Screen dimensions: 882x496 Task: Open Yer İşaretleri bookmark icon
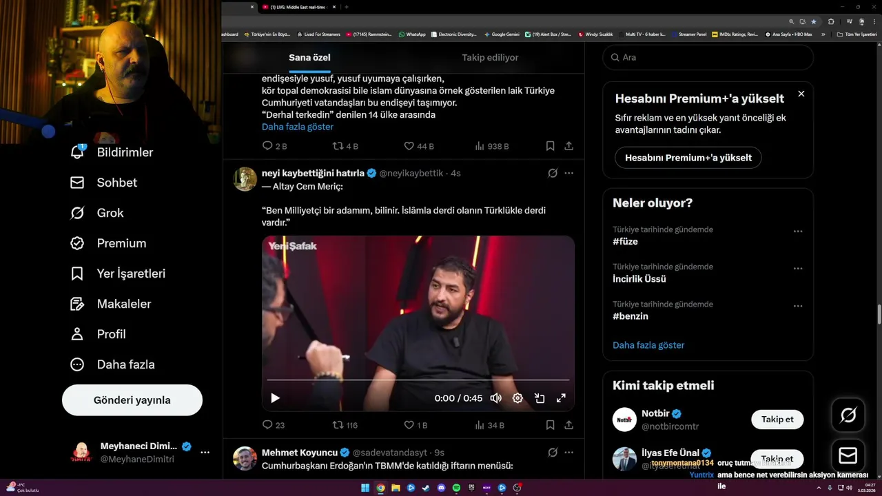point(77,273)
